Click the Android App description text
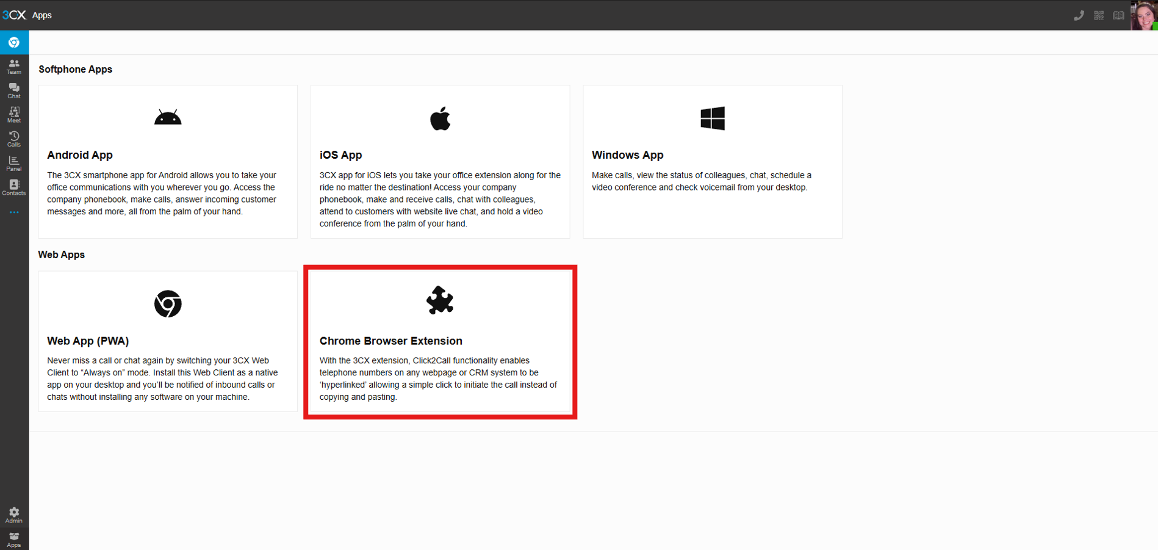The image size is (1158, 550). [162, 194]
